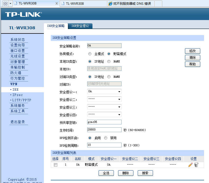The image size is (209, 183).
Task: Click the 本地ID input field
Action: tap(104, 69)
